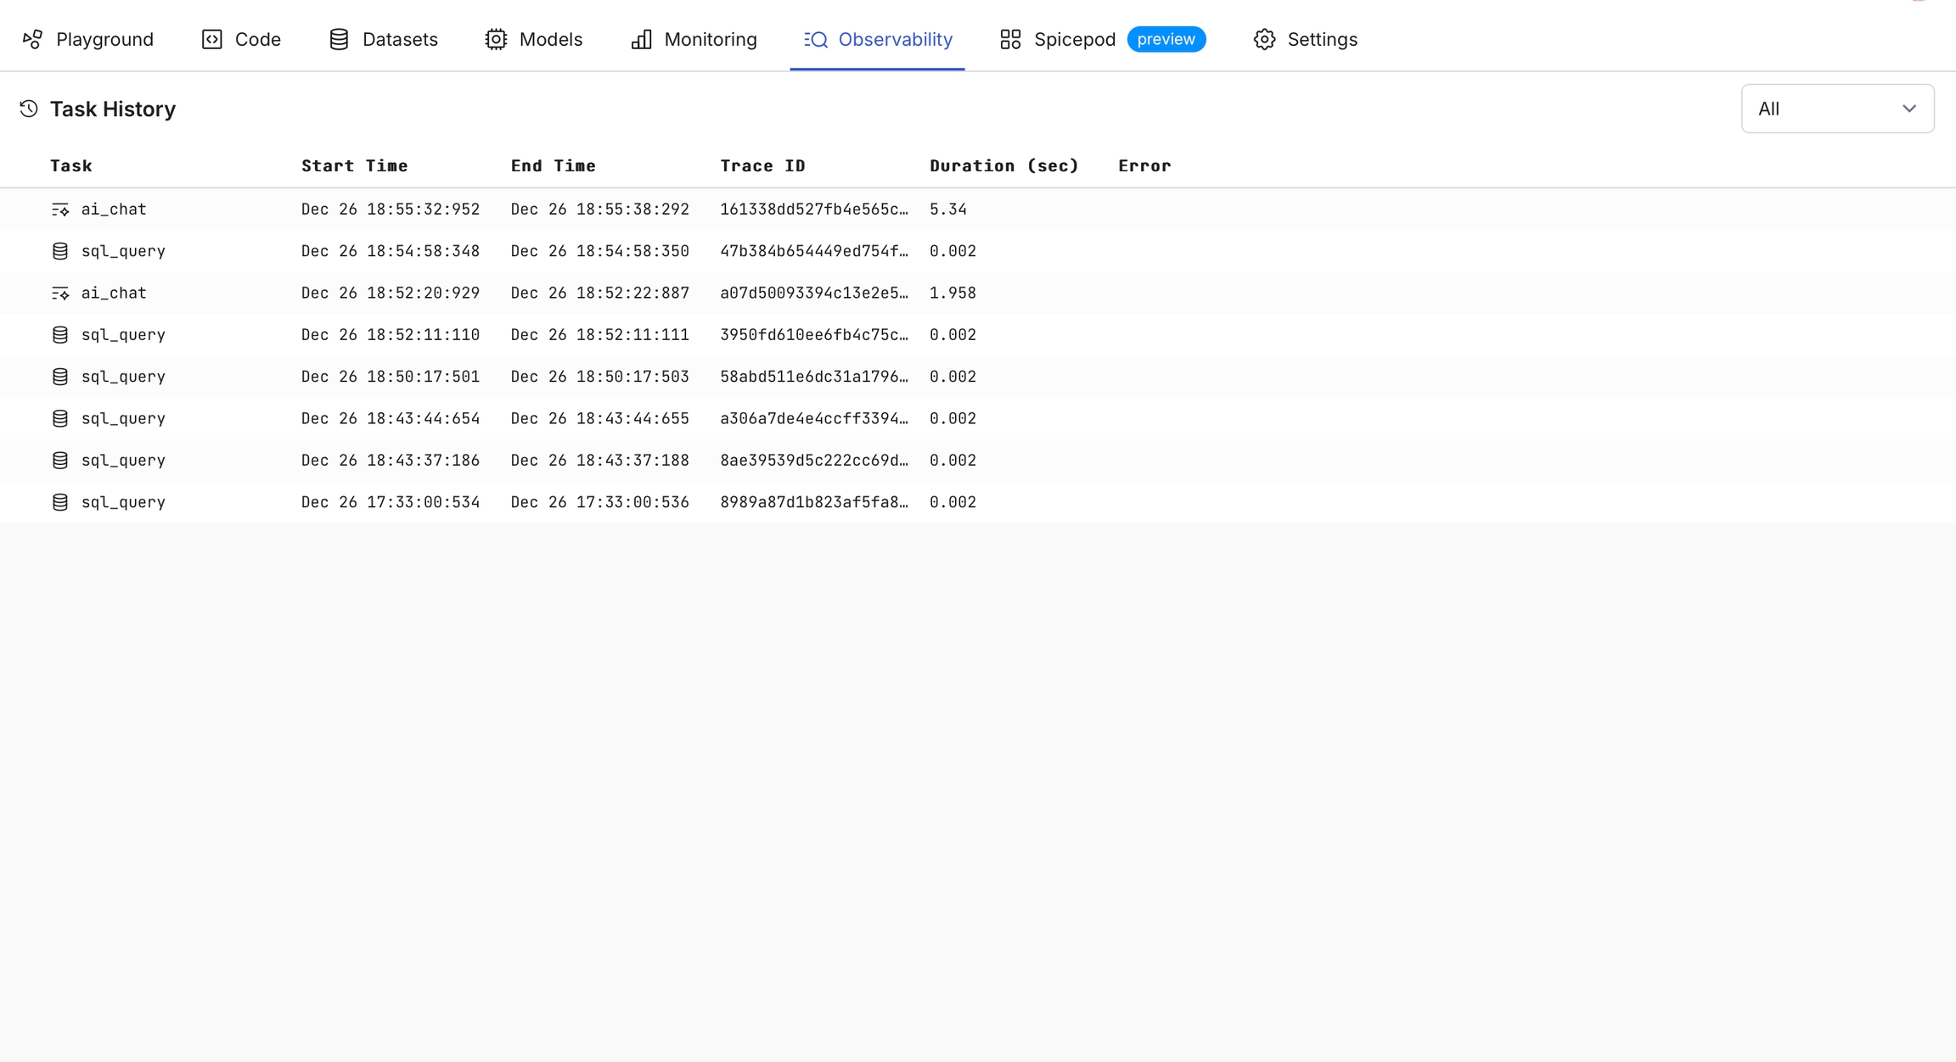
Task: Click the chevron arrow in All dropdown
Action: point(1909,109)
